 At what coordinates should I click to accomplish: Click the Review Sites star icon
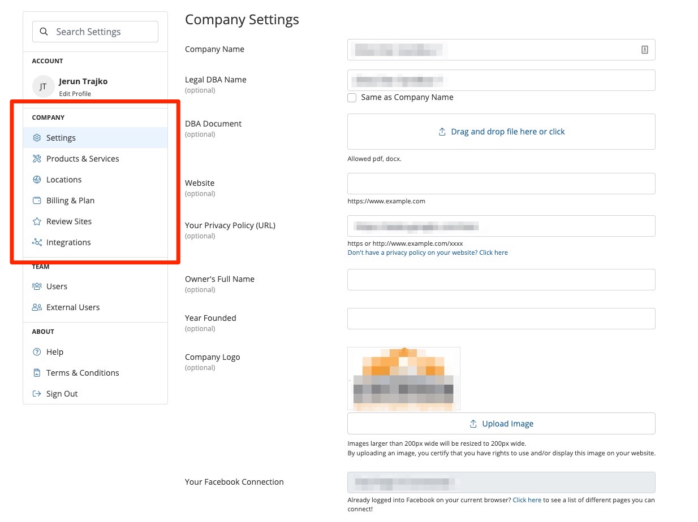(x=37, y=221)
